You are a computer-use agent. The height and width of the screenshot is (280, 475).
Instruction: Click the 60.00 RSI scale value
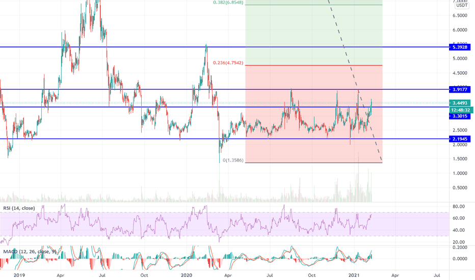(459, 218)
